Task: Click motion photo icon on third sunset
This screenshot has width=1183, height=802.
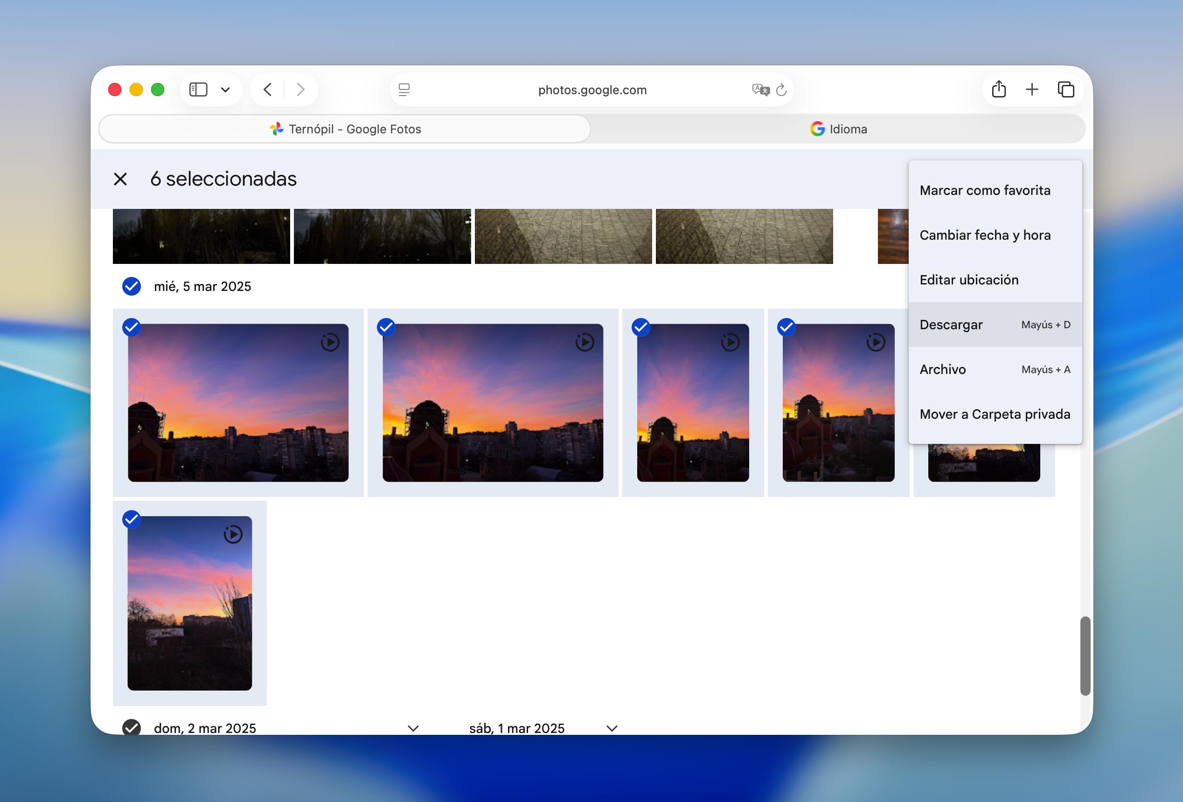Action: point(731,342)
